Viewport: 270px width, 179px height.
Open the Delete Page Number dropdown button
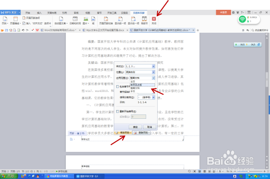[x=142, y=133]
